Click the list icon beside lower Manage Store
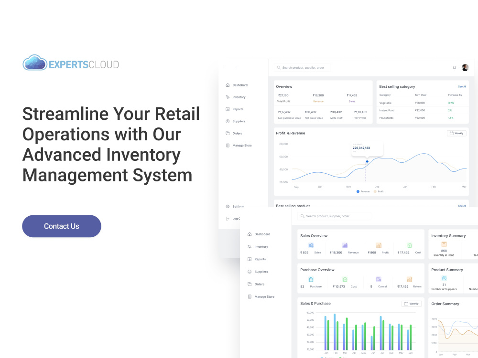 pyautogui.click(x=250, y=296)
